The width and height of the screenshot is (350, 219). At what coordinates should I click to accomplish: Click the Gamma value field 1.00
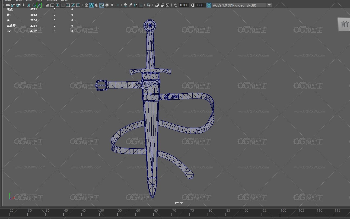pyautogui.click(x=200, y=5)
